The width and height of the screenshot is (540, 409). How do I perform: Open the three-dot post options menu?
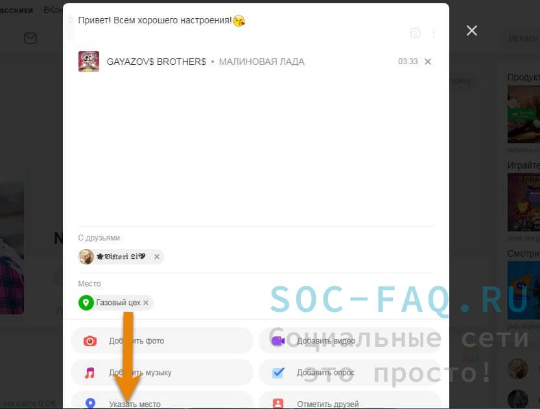(433, 34)
